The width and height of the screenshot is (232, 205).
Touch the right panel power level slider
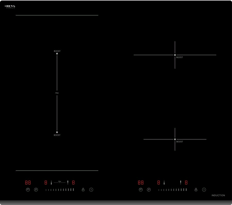coord(172,190)
